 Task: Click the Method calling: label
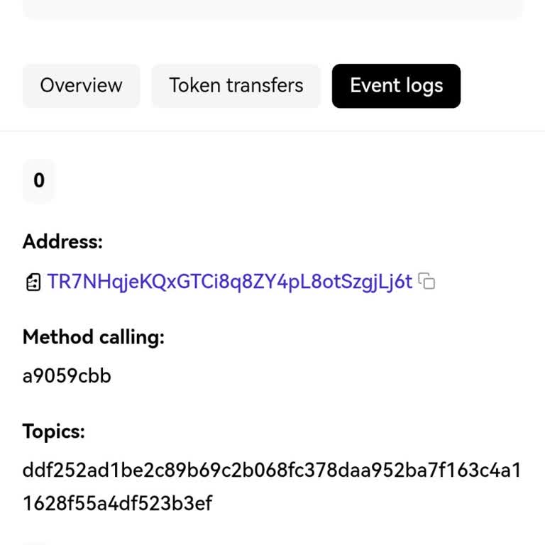tap(93, 337)
